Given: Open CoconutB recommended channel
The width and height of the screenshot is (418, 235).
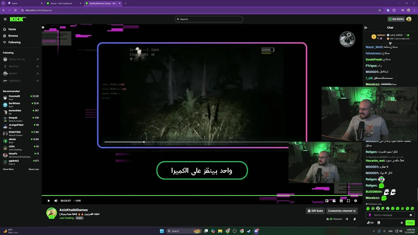Looking at the screenshot, I should [21, 98].
